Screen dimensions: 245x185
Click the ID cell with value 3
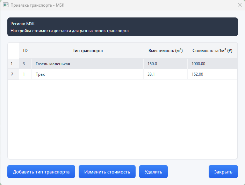[25, 64]
